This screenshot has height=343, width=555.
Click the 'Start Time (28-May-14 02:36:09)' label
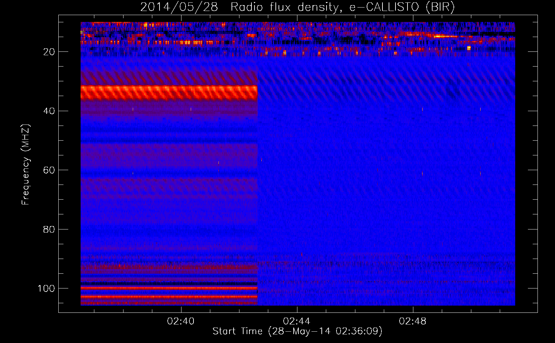[x=297, y=331]
